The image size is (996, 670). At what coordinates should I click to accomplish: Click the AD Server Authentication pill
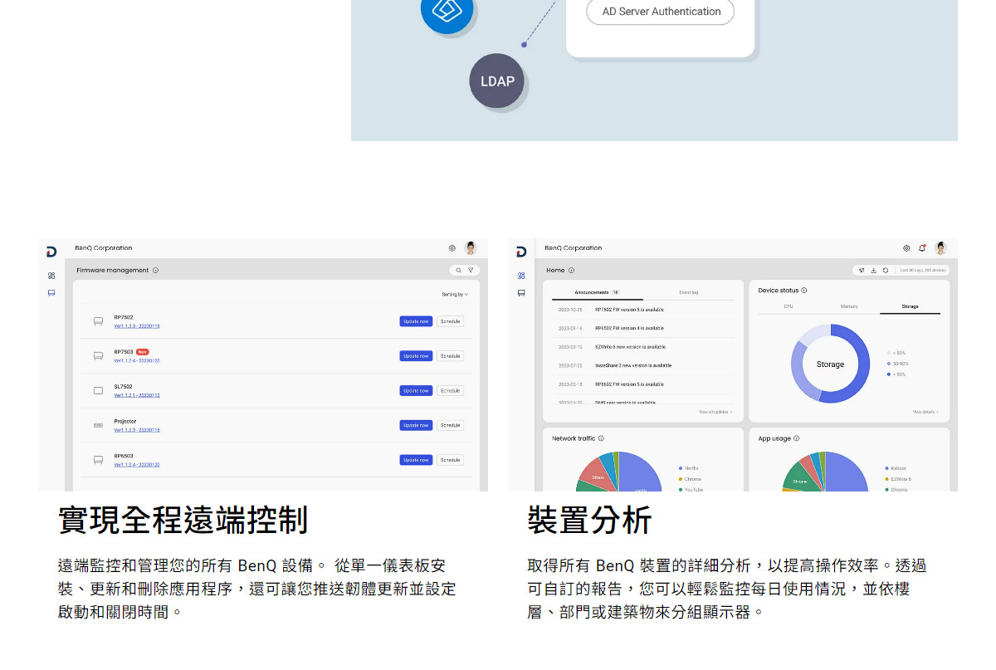661,12
